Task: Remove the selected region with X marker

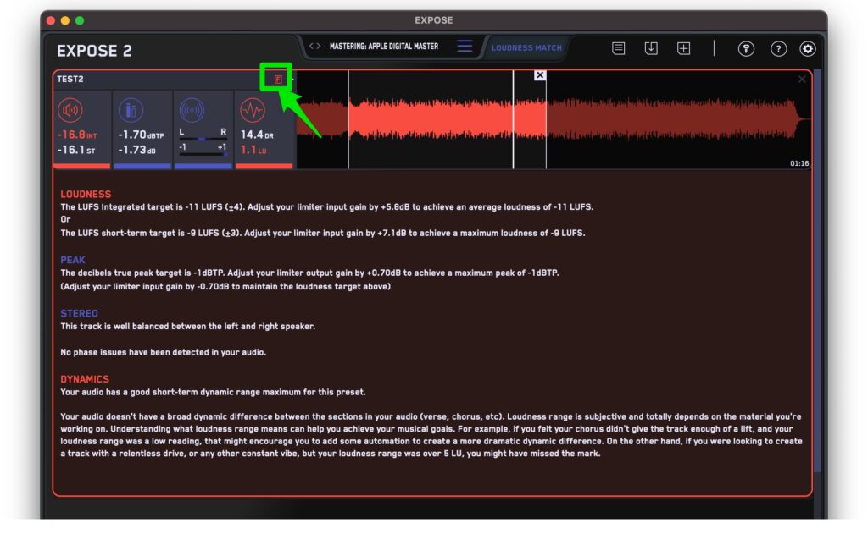Action: [x=540, y=75]
